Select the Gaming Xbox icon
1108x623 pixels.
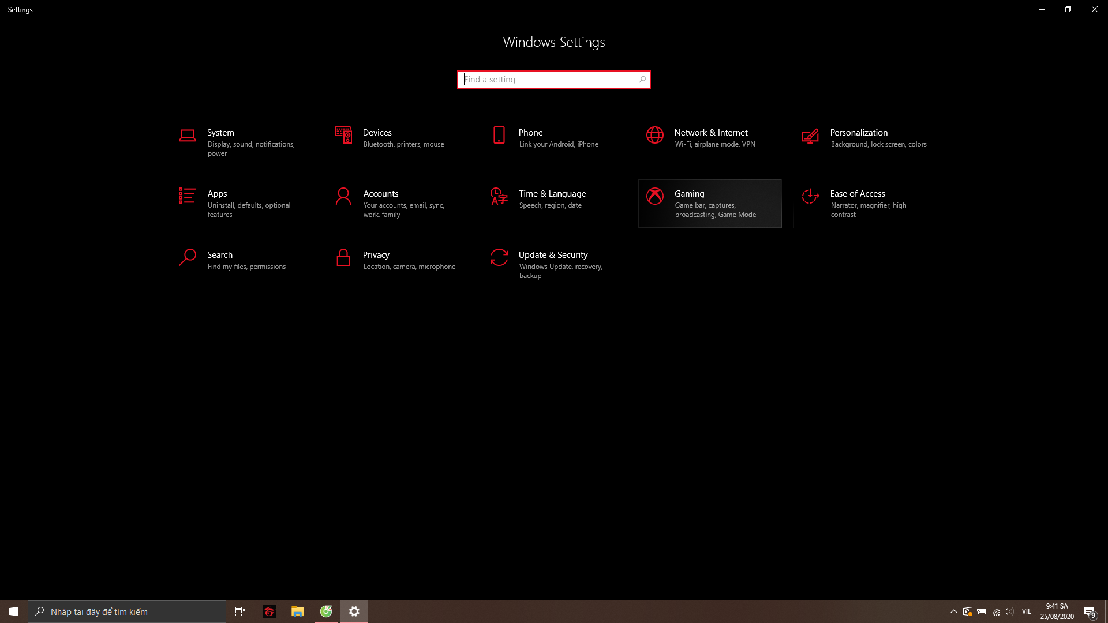655,196
